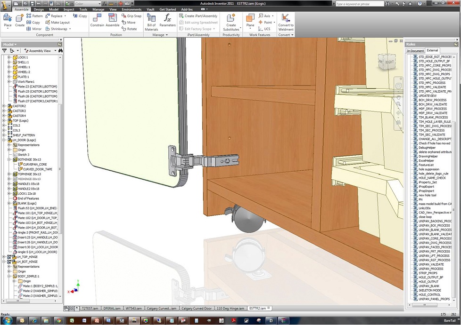This screenshot has width=461, height=325.
Task: Open the Environments ribbon tab
Action: pyautogui.click(x=132, y=9)
